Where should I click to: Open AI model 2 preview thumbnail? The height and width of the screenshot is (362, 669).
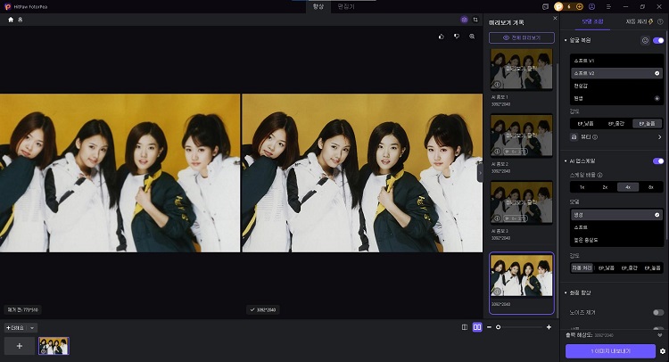522,136
